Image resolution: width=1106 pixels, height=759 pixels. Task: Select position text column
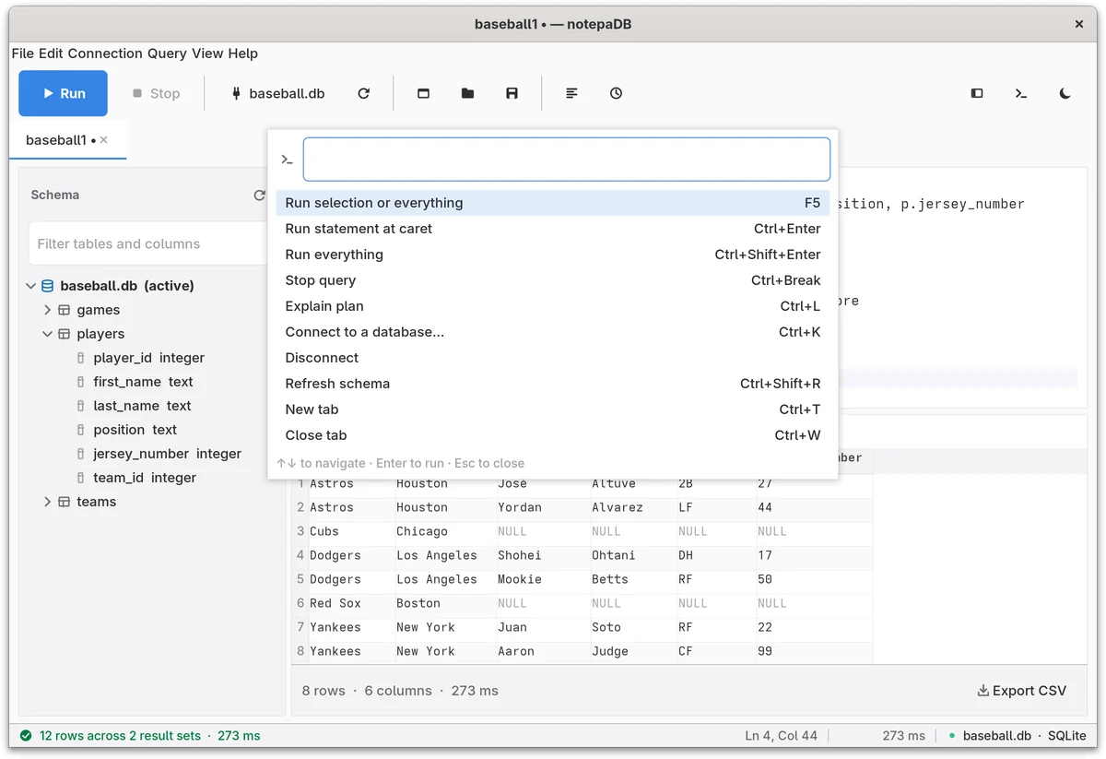point(135,430)
